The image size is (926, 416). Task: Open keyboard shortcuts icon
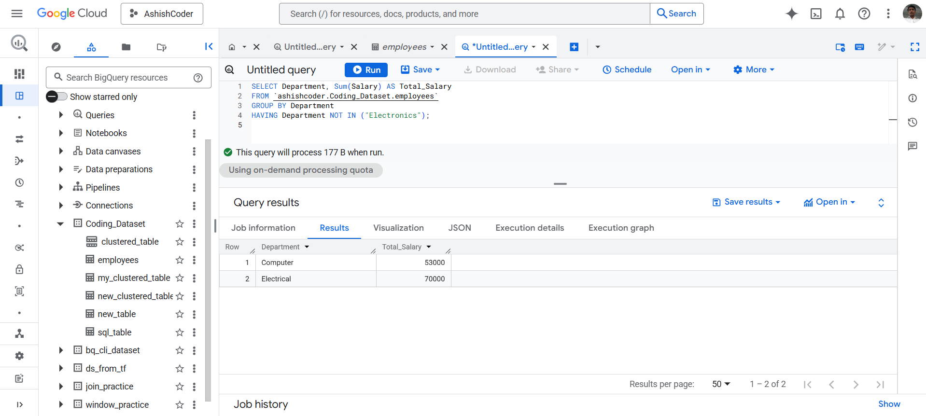click(x=859, y=47)
